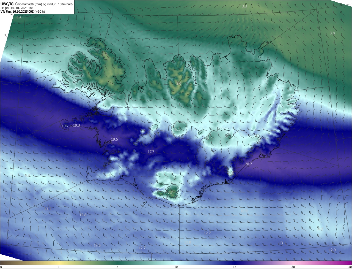Click the pink color band above label 30
352x269 pixels.
click(x=293, y=263)
